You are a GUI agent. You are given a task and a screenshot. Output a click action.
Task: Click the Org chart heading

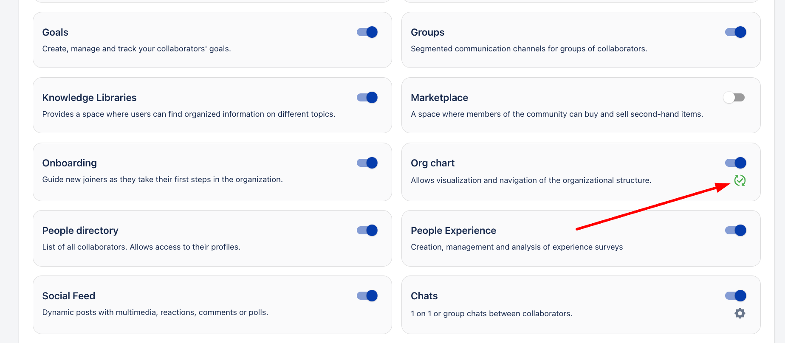point(432,163)
